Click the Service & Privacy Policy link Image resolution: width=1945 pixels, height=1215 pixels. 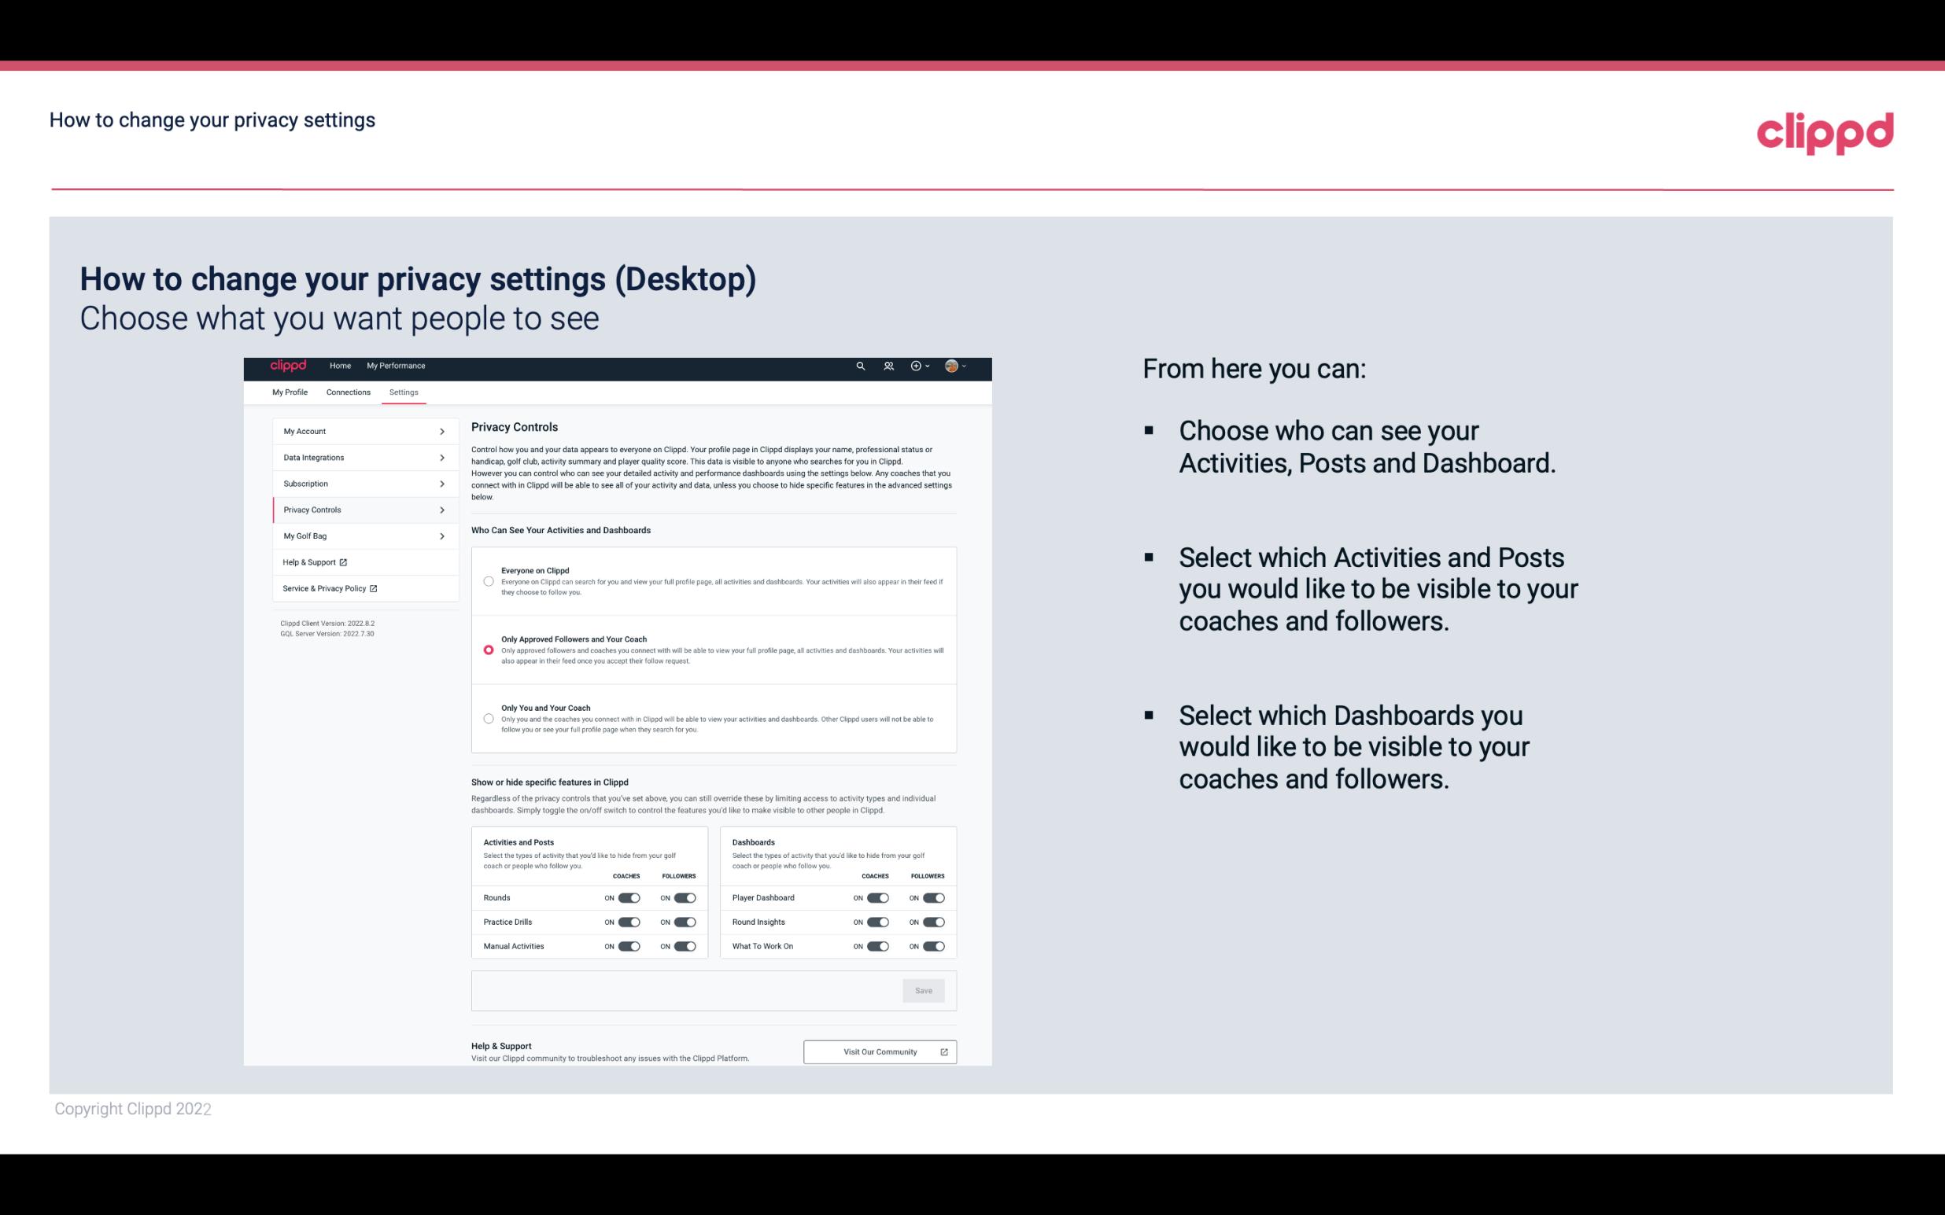pos(329,588)
